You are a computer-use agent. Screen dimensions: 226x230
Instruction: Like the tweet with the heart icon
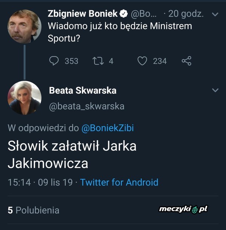pyautogui.click(x=142, y=61)
